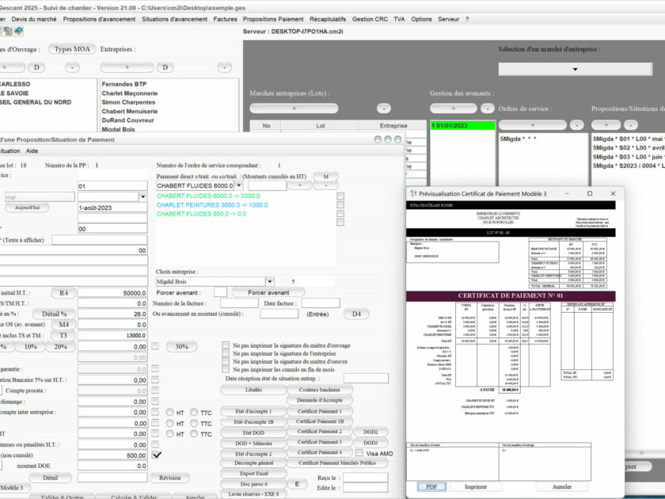
Task: Click Imprimer in the Prévisualisation window
Action: click(x=476, y=486)
